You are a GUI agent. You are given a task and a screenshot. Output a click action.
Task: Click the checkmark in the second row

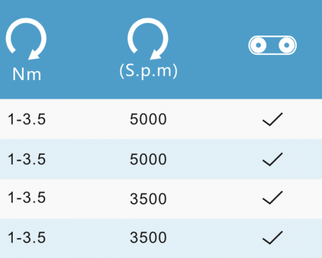click(x=272, y=159)
